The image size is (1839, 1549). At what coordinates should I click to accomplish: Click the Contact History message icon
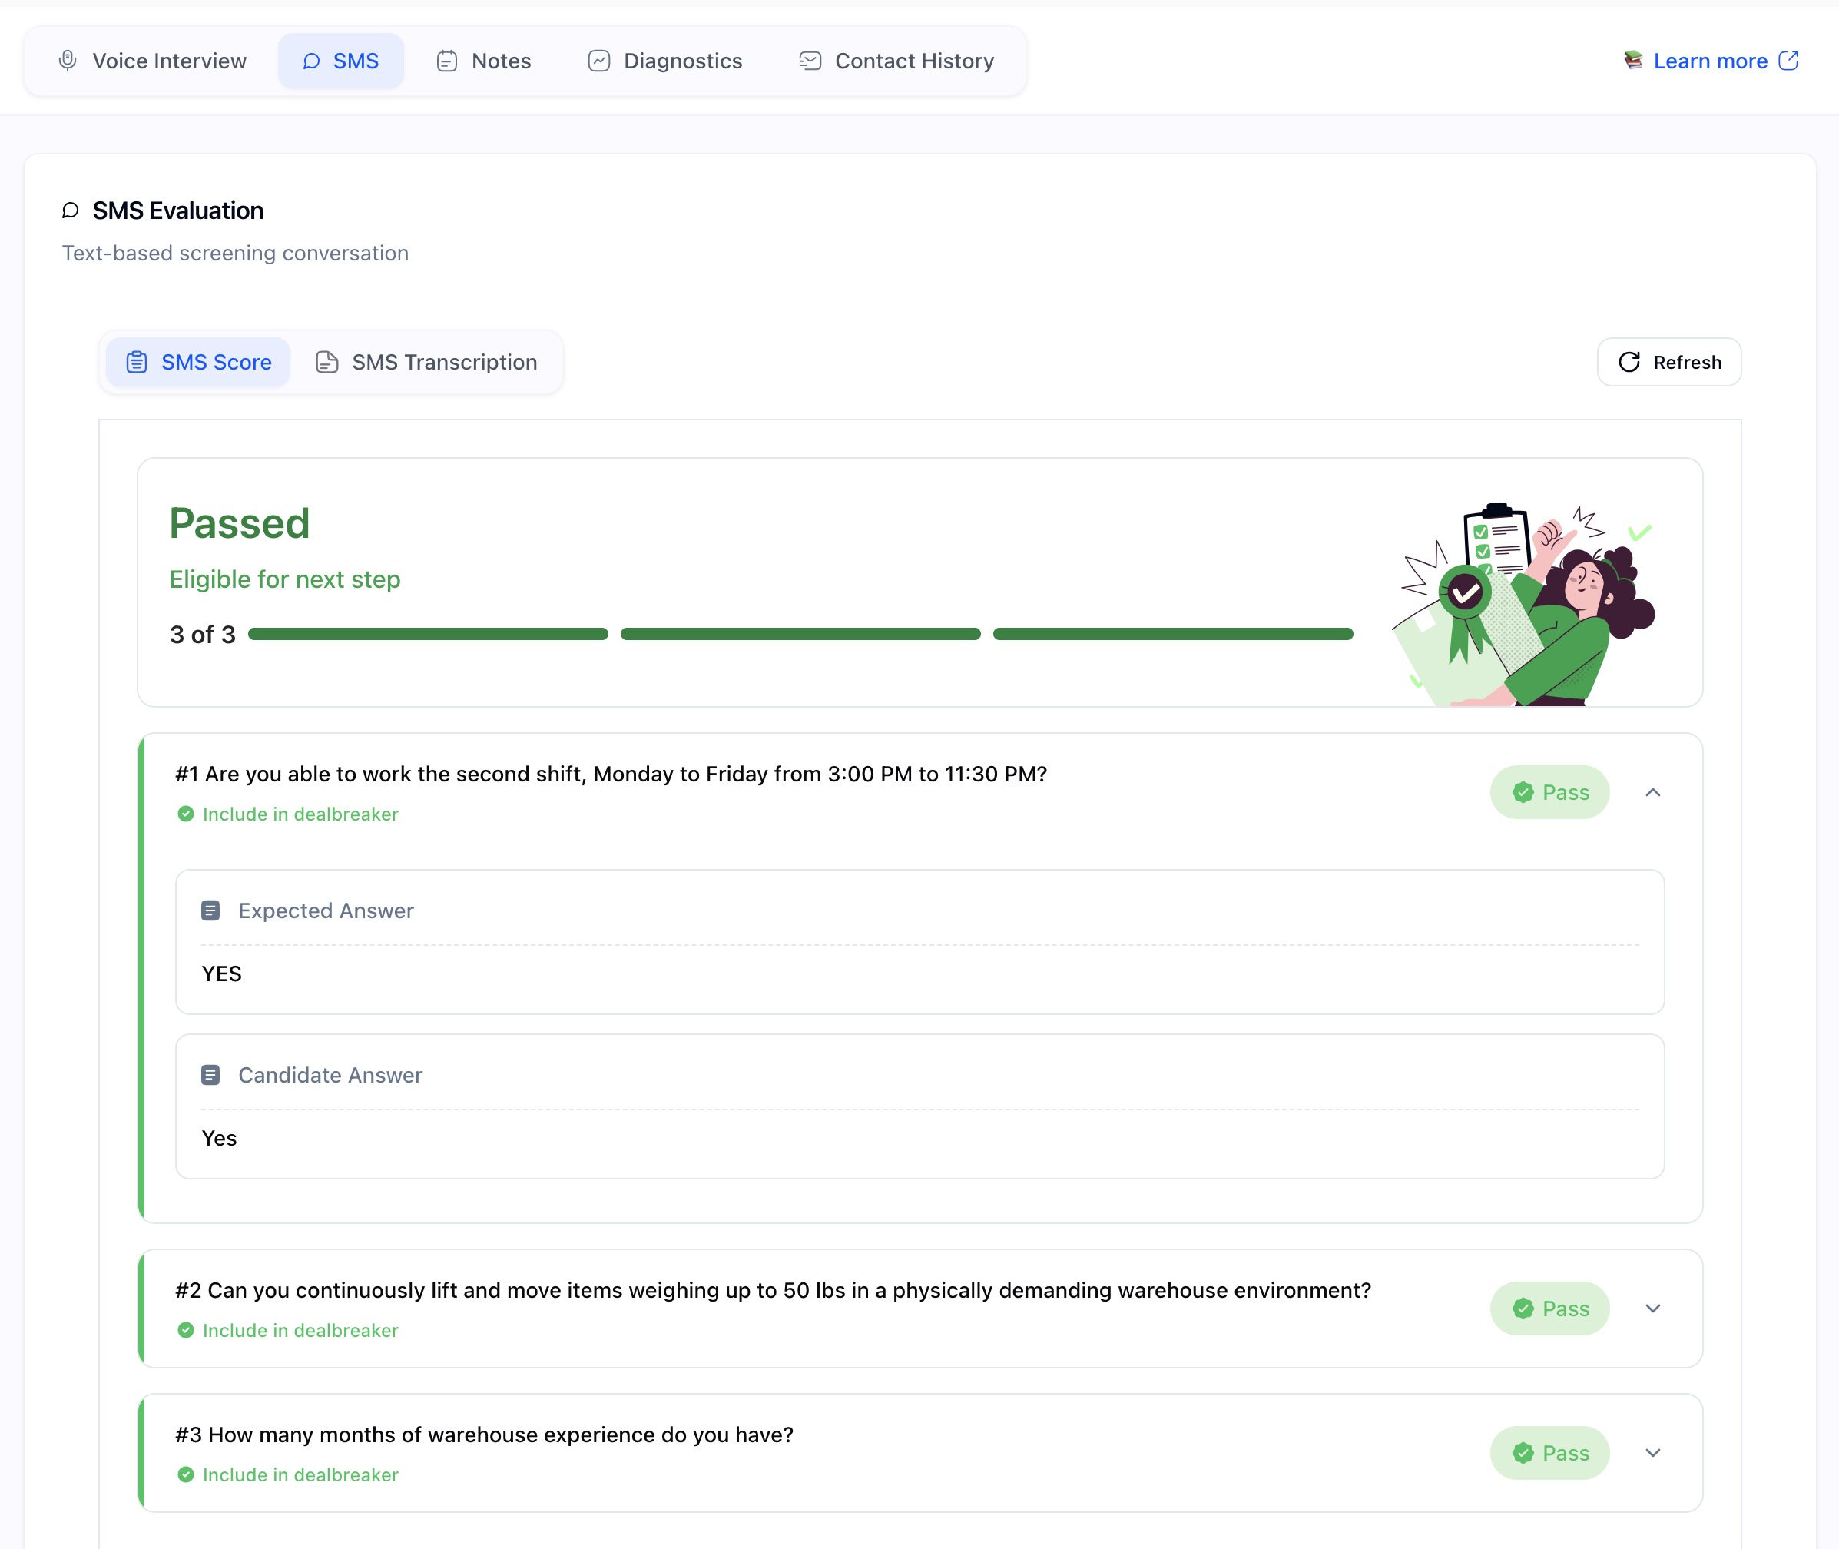coord(810,61)
